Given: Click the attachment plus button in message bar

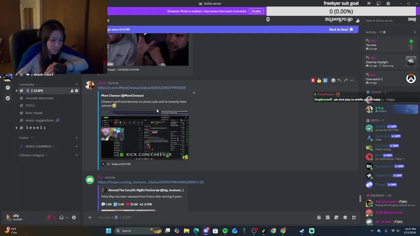Looking at the screenshot, I should [90, 217].
